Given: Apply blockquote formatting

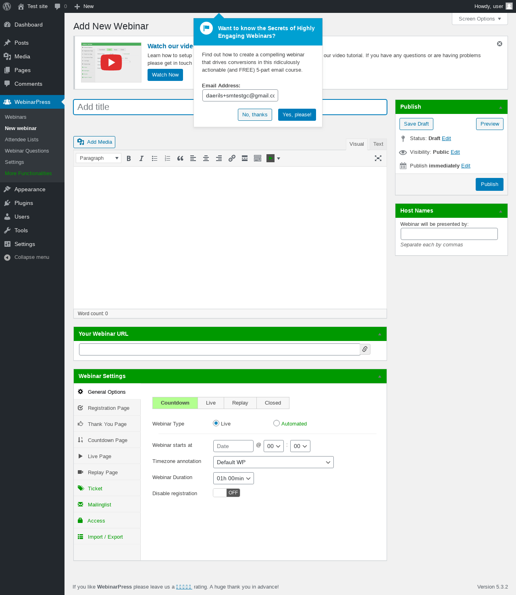Looking at the screenshot, I should 180,159.
